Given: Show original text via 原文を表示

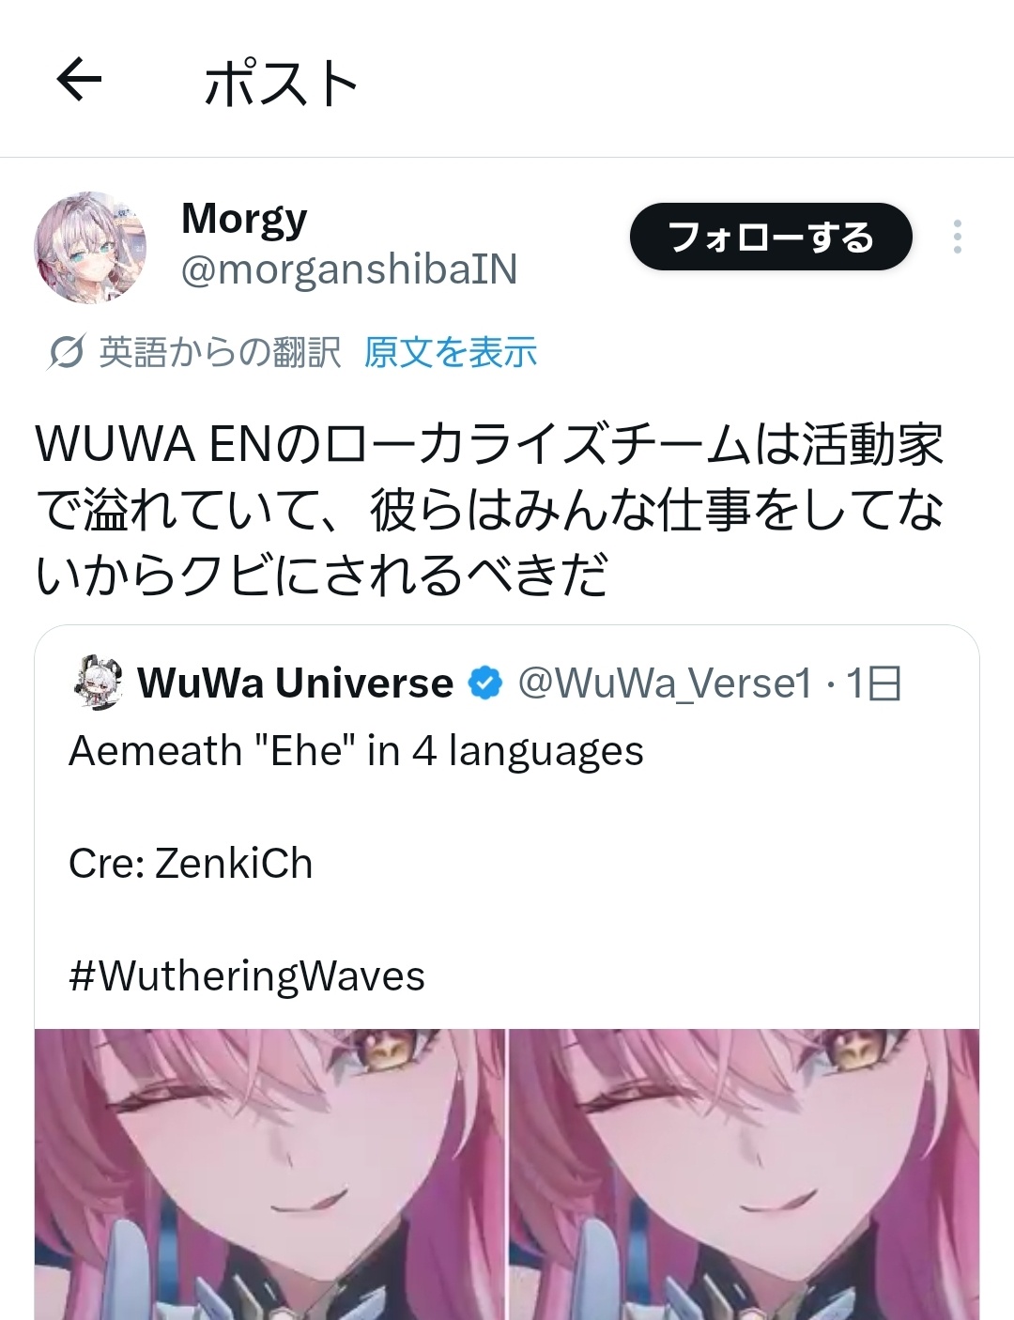Looking at the screenshot, I should [x=451, y=352].
